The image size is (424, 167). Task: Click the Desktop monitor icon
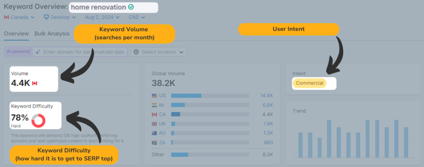(x=46, y=17)
